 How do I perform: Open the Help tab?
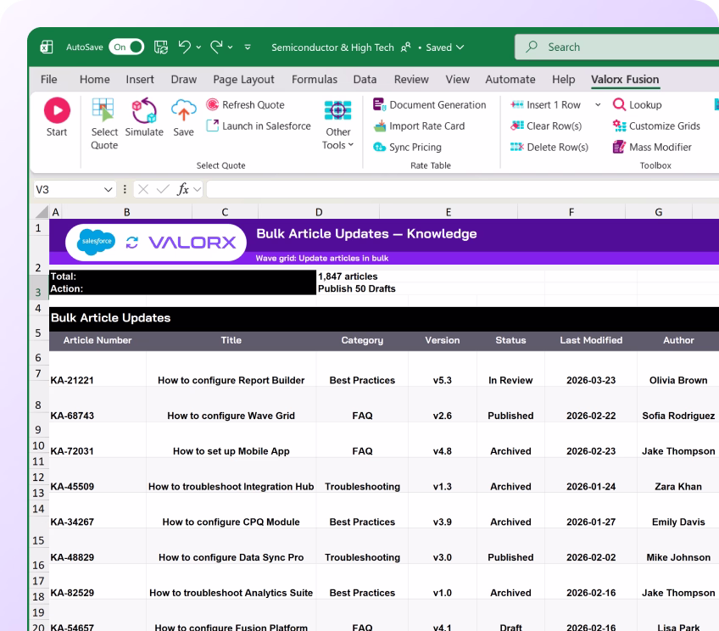(x=564, y=80)
